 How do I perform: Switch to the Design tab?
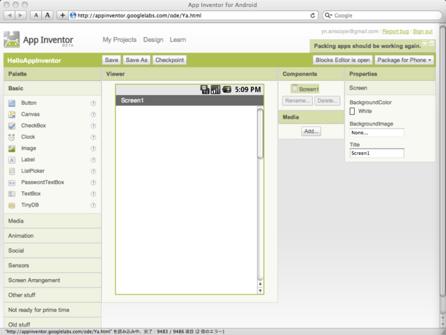pyautogui.click(x=153, y=40)
